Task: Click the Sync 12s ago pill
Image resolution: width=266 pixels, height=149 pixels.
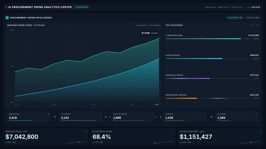Action: tap(252, 18)
